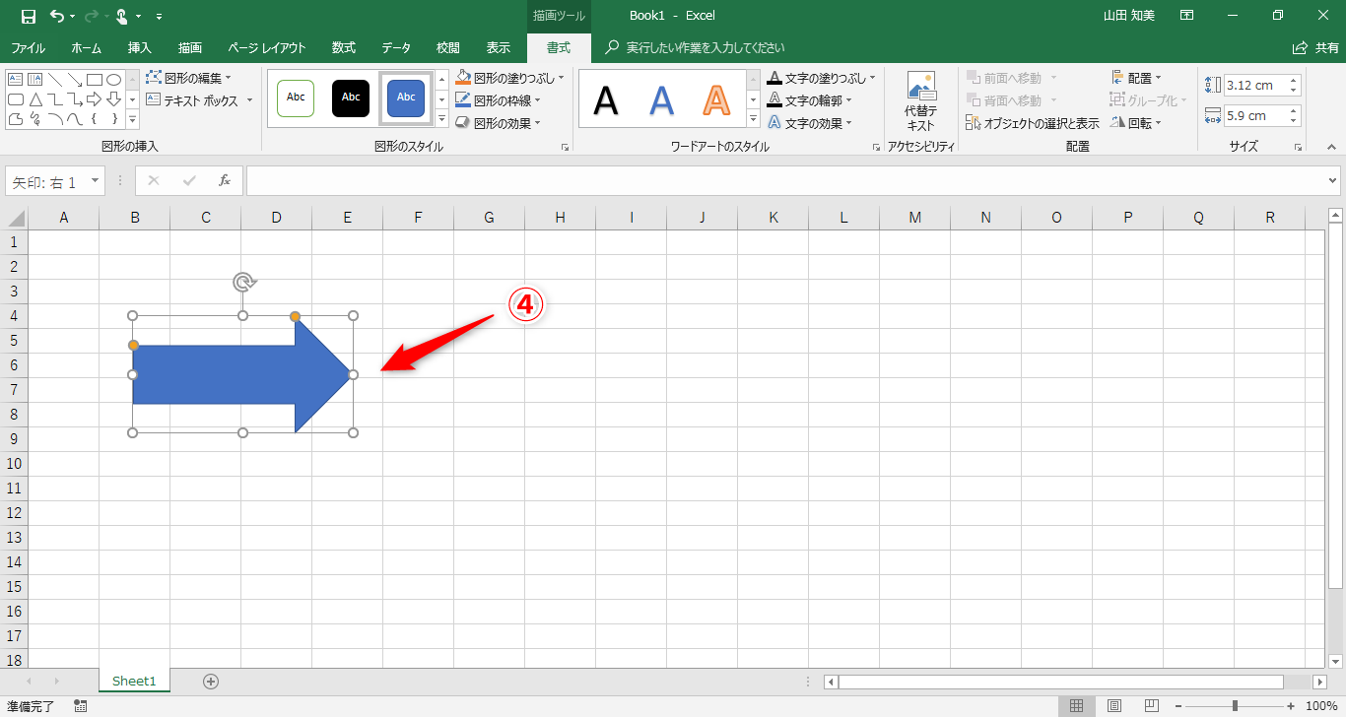Increase shape height with up stepper

coord(1294,81)
